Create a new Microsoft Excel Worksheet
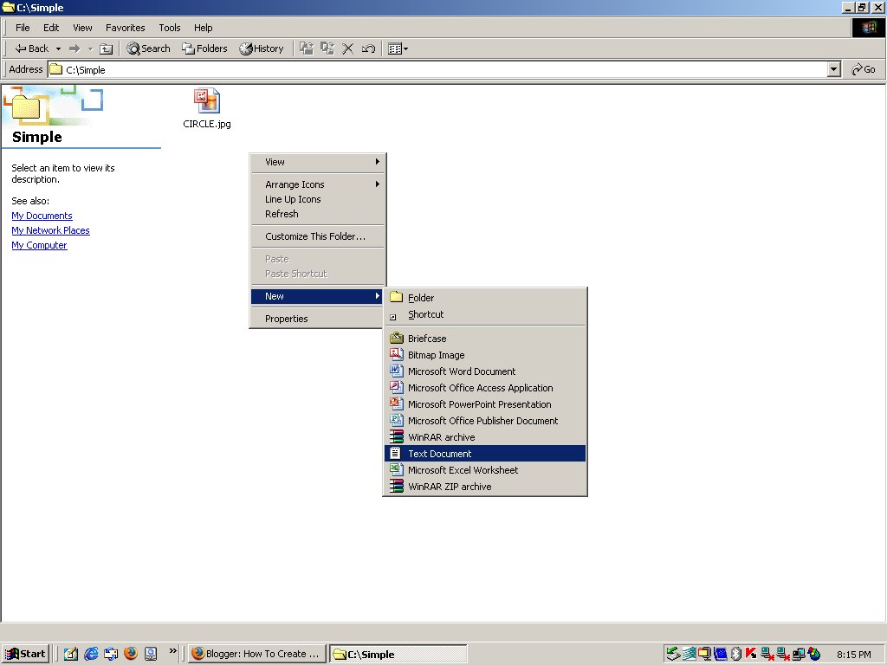 tap(485, 470)
